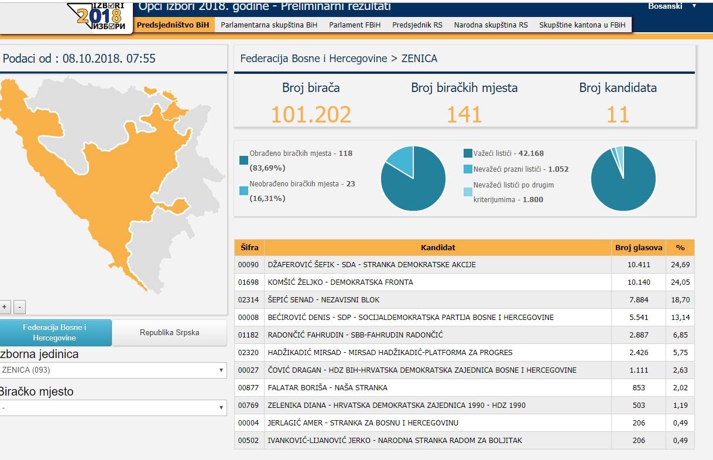Switch to Republika Srpska view

(x=169, y=332)
